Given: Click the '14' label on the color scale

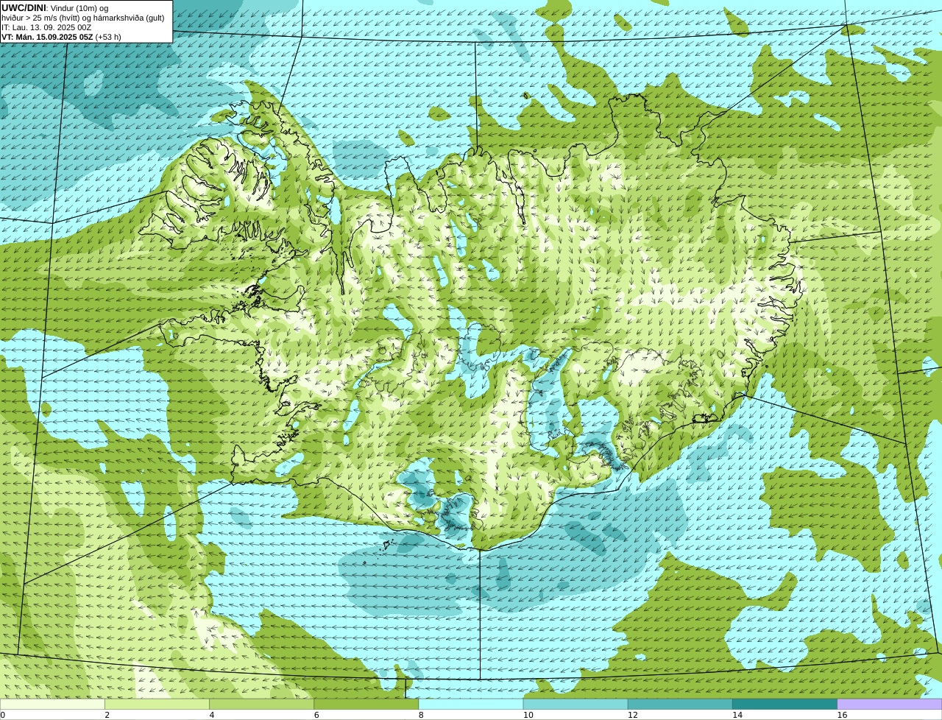Looking at the screenshot, I should (x=737, y=715).
